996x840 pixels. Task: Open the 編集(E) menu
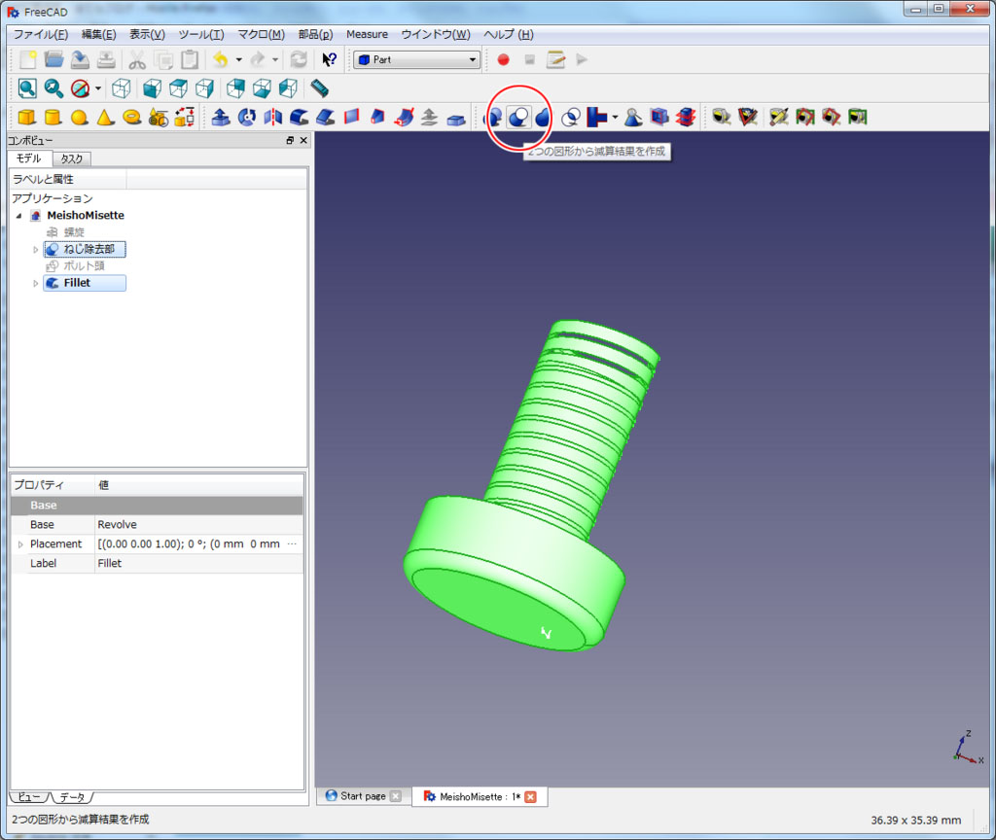98,34
